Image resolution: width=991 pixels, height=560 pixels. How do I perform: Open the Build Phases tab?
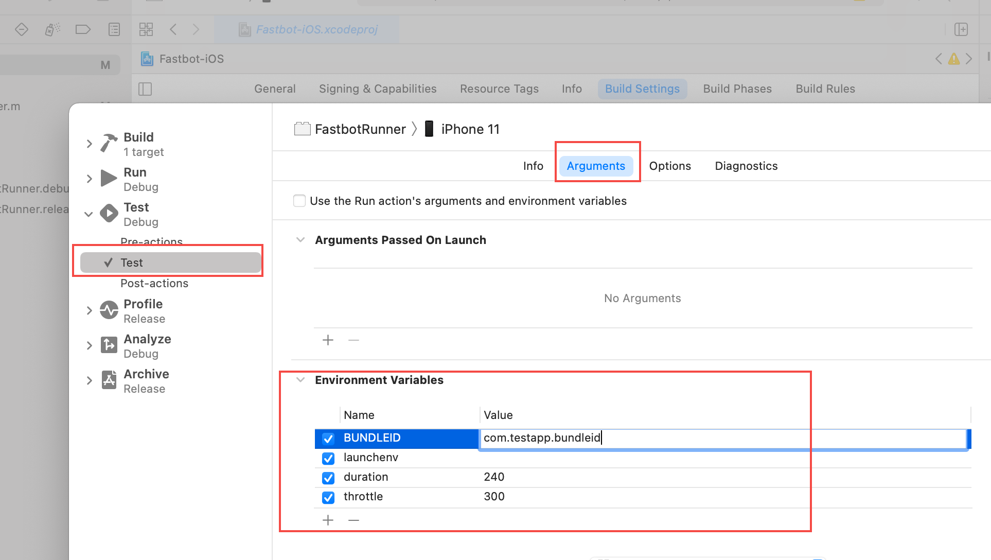(x=737, y=89)
